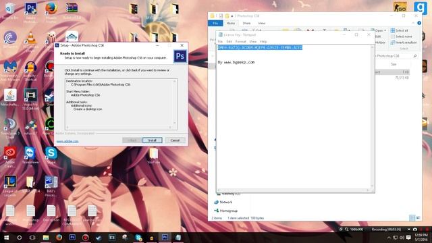The width and height of the screenshot is (432, 243).
Task: Switch to View tab in Explorer ribbon
Action: pos(261,24)
